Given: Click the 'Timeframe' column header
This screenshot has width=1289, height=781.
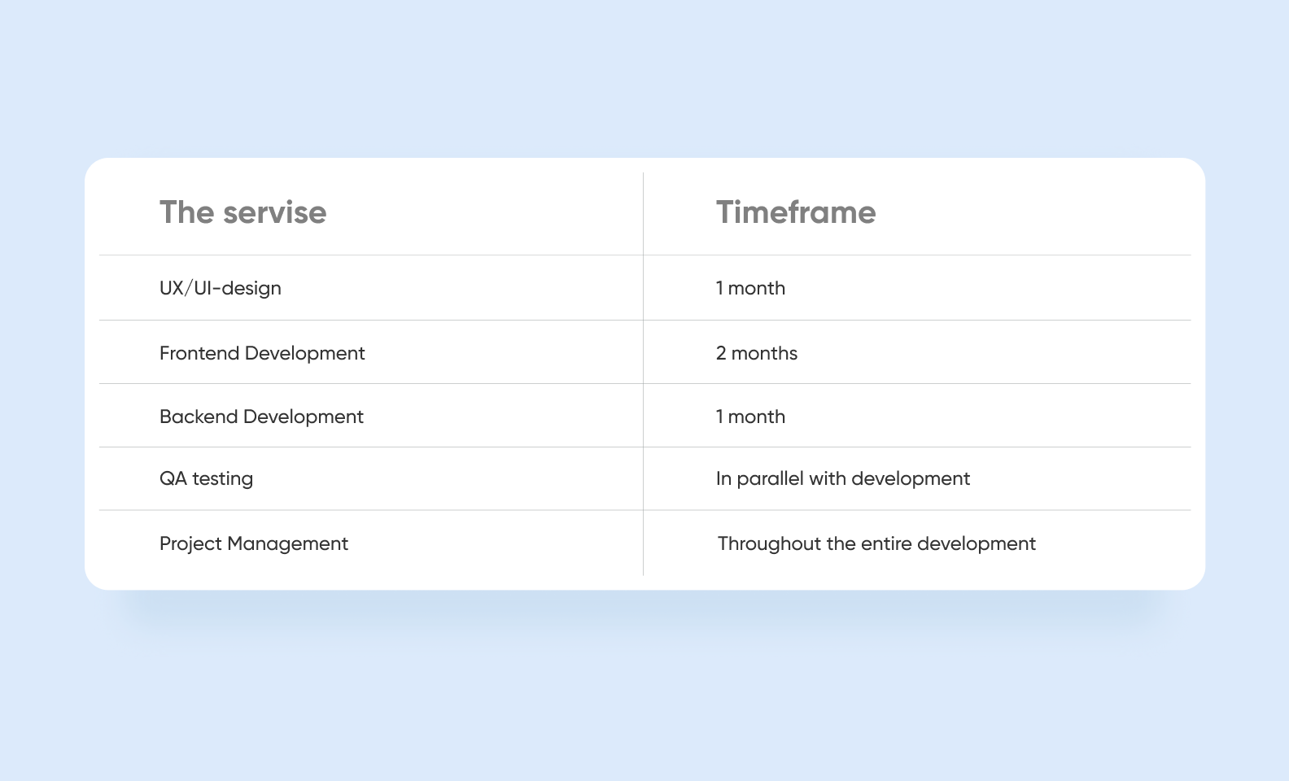Looking at the screenshot, I should [x=796, y=212].
